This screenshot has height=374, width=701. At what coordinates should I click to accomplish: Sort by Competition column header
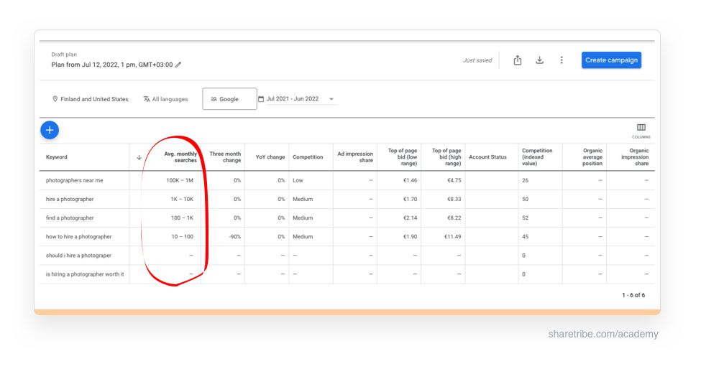(308, 157)
